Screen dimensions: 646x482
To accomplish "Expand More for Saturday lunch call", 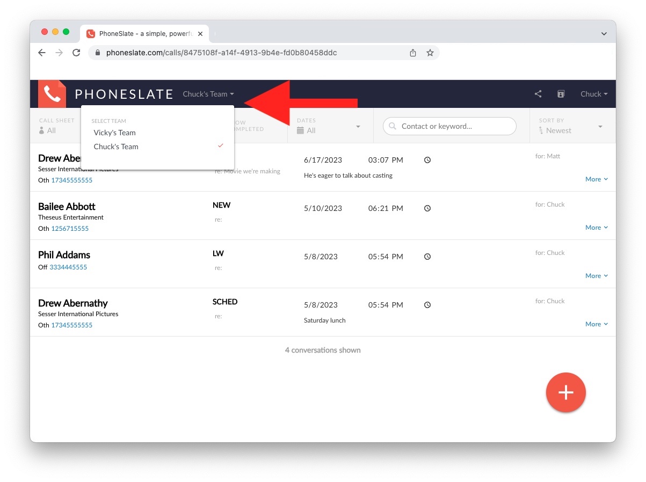I will click(597, 324).
